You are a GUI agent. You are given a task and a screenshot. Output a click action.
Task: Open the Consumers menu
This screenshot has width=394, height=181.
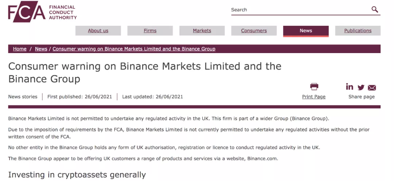point(254,31)
